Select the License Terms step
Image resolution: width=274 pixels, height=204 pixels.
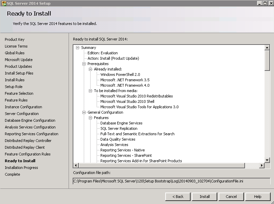(x=16, y=46)
